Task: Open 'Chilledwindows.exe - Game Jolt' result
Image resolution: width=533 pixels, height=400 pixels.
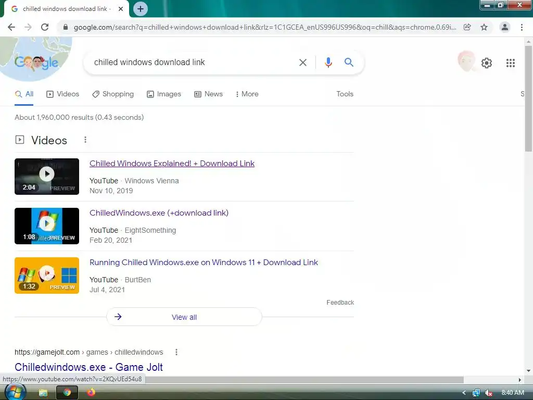Action: click(88, 367)
